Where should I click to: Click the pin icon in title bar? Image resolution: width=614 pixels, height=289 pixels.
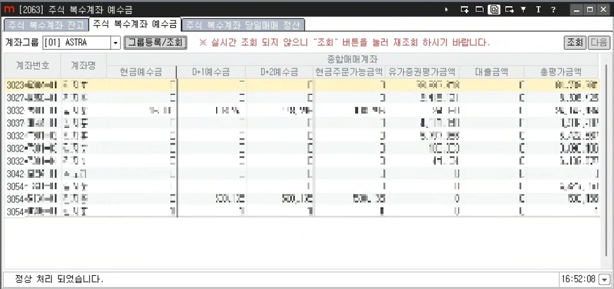[x=523, y=10]
